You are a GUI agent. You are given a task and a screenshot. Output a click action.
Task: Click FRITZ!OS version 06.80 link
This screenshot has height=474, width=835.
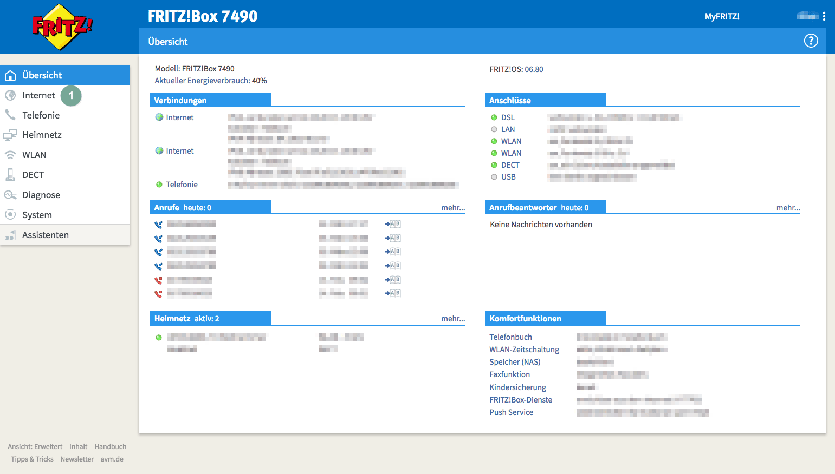tap(534, 69)
